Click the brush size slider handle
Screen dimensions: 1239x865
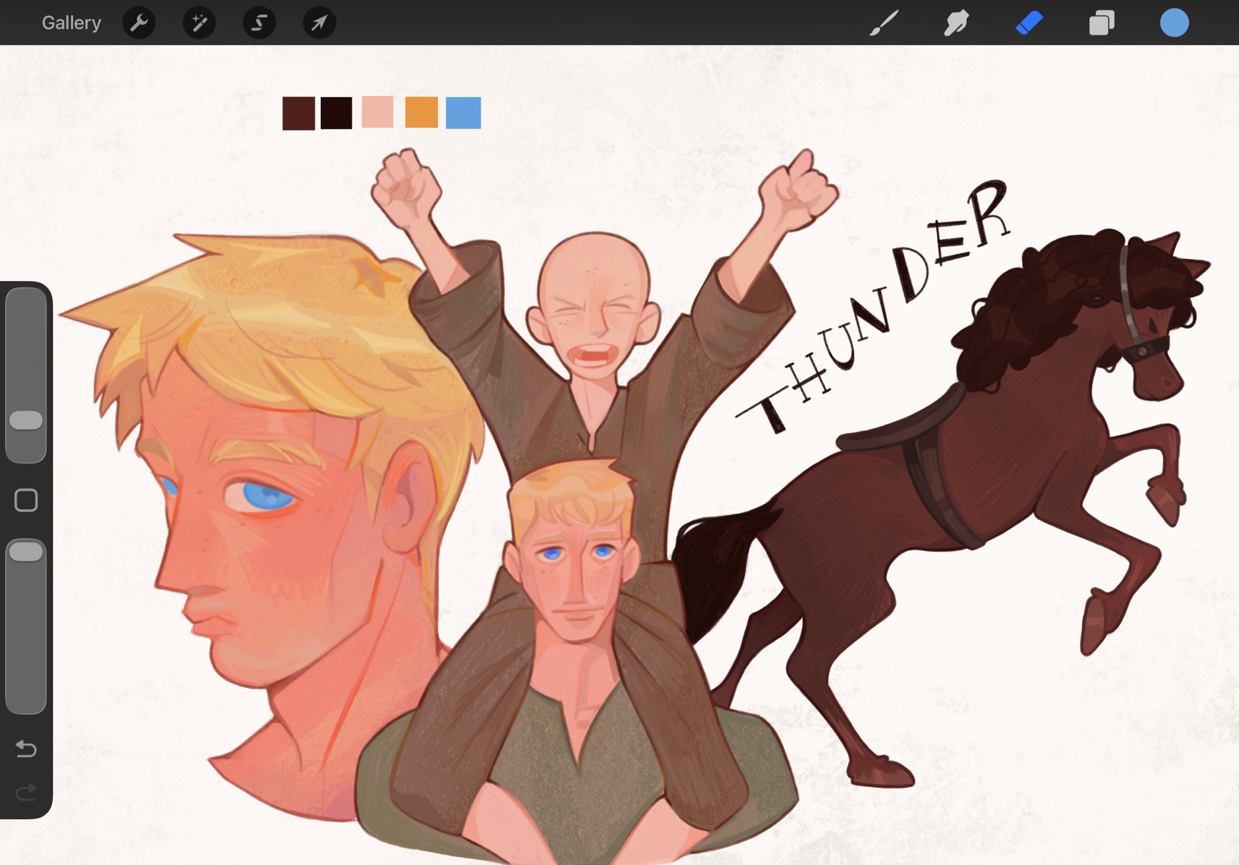click(26, 420)
